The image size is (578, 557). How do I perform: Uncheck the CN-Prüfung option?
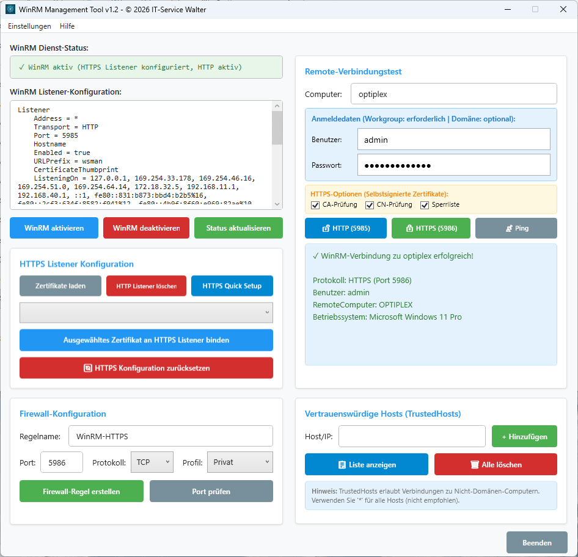[x=369, y=205]
